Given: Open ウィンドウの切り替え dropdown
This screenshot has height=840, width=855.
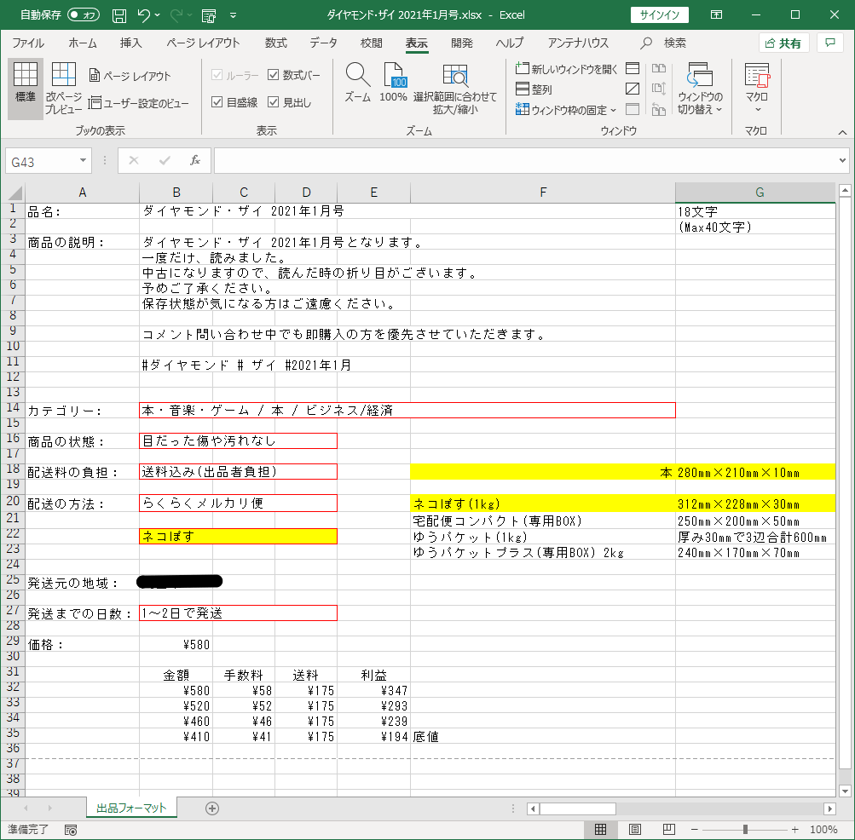Looking at the screenshot, I should click(700, 89).
